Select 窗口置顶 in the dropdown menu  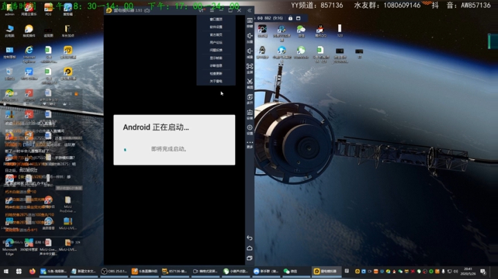click(x=216, y=19)
